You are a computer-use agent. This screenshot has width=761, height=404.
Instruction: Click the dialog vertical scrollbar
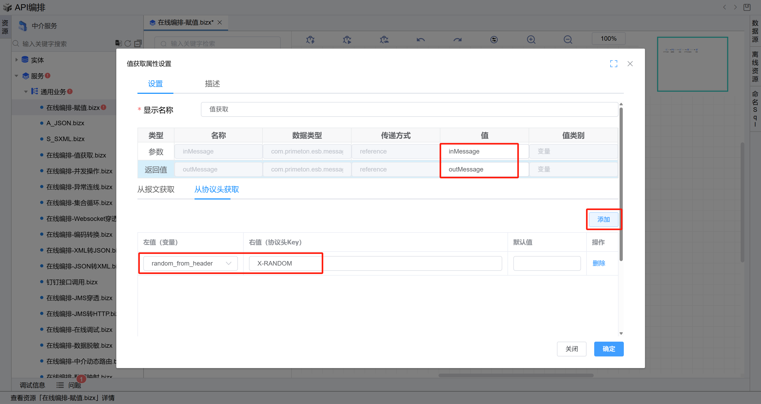tap(621, 183)
